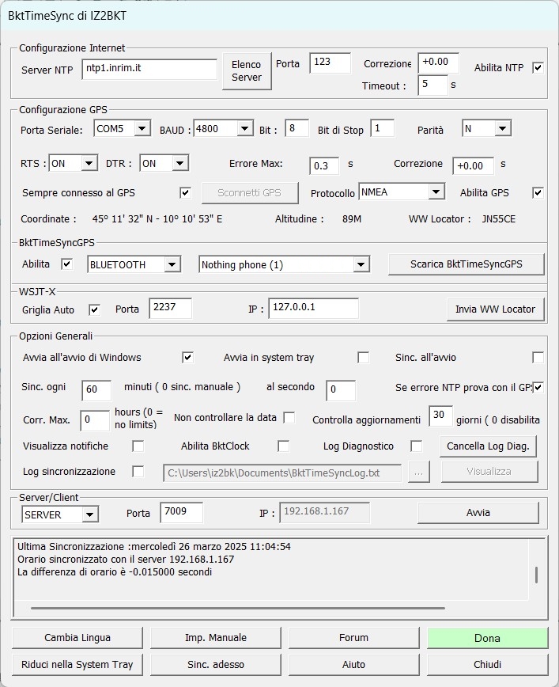This screenshot has height=687, width=559.
Task: Click the La differenza di orario line
Action: coord(115,572)
